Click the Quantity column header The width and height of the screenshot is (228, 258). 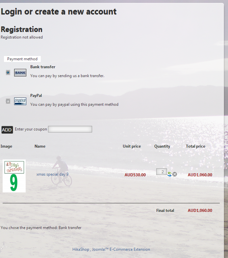[x=162, y=146]
